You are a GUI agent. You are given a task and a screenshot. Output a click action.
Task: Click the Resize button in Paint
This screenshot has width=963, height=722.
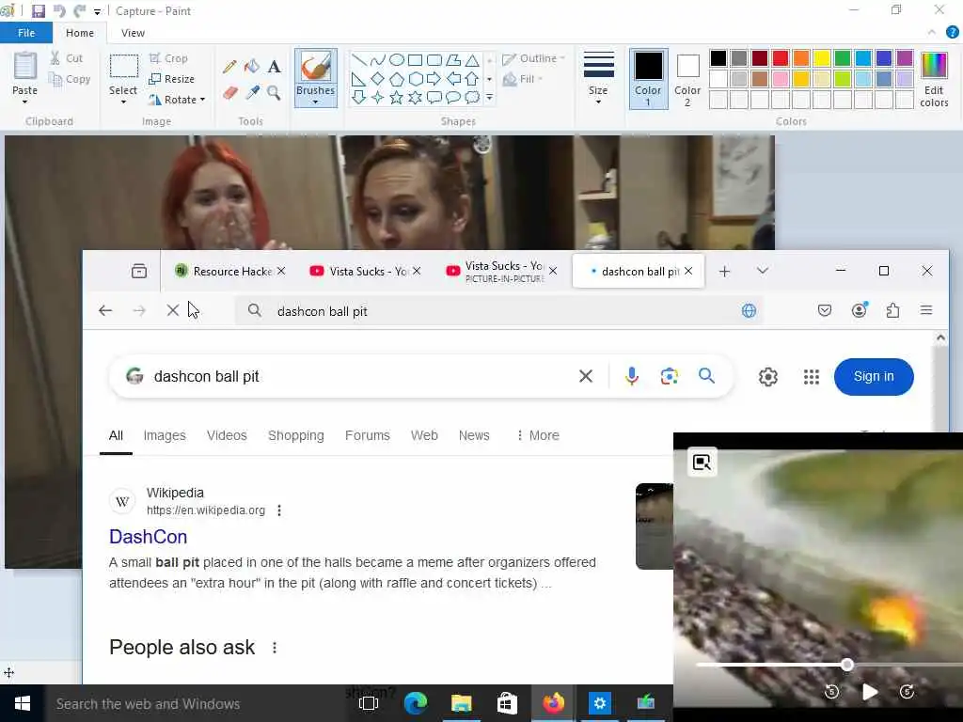click(172, 79)
